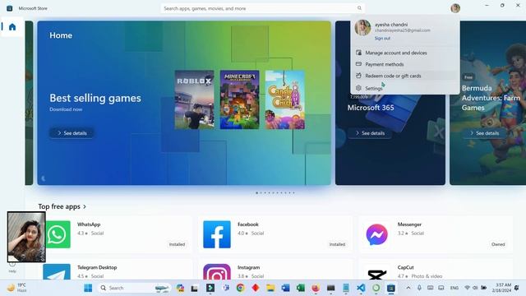Click the account picture in profile menu
Screen dimensions: 526x296
362,27
